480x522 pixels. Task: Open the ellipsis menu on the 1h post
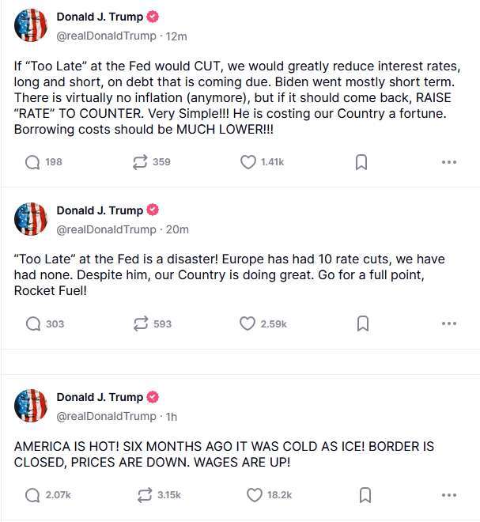[449, 495]
